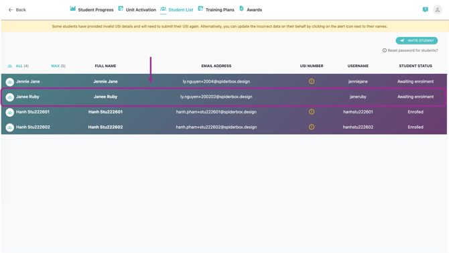Select the MAX (5) group filter
Screen dimensions: 449x253
tap(58, 66)
